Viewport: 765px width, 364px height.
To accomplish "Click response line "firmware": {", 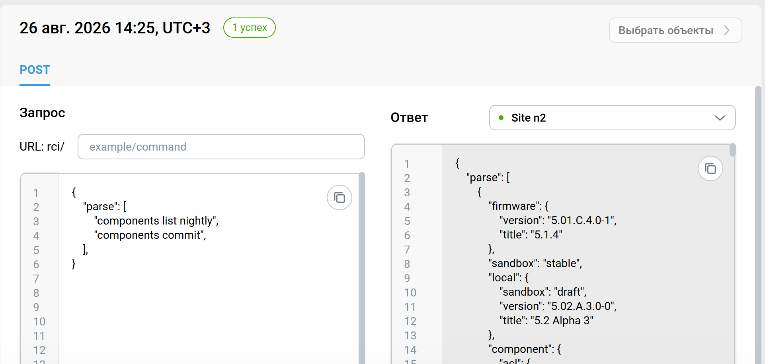I will pos(519,206).
